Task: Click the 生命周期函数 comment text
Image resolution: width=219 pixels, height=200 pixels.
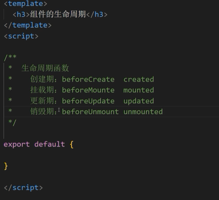Action: click(45, 68)
